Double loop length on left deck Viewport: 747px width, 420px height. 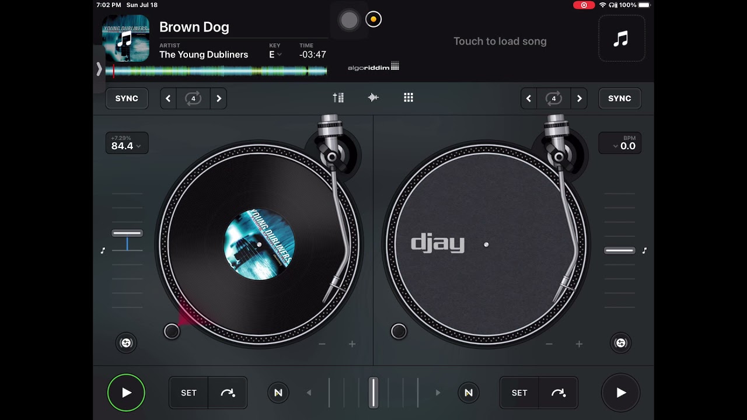click(219, 99)
